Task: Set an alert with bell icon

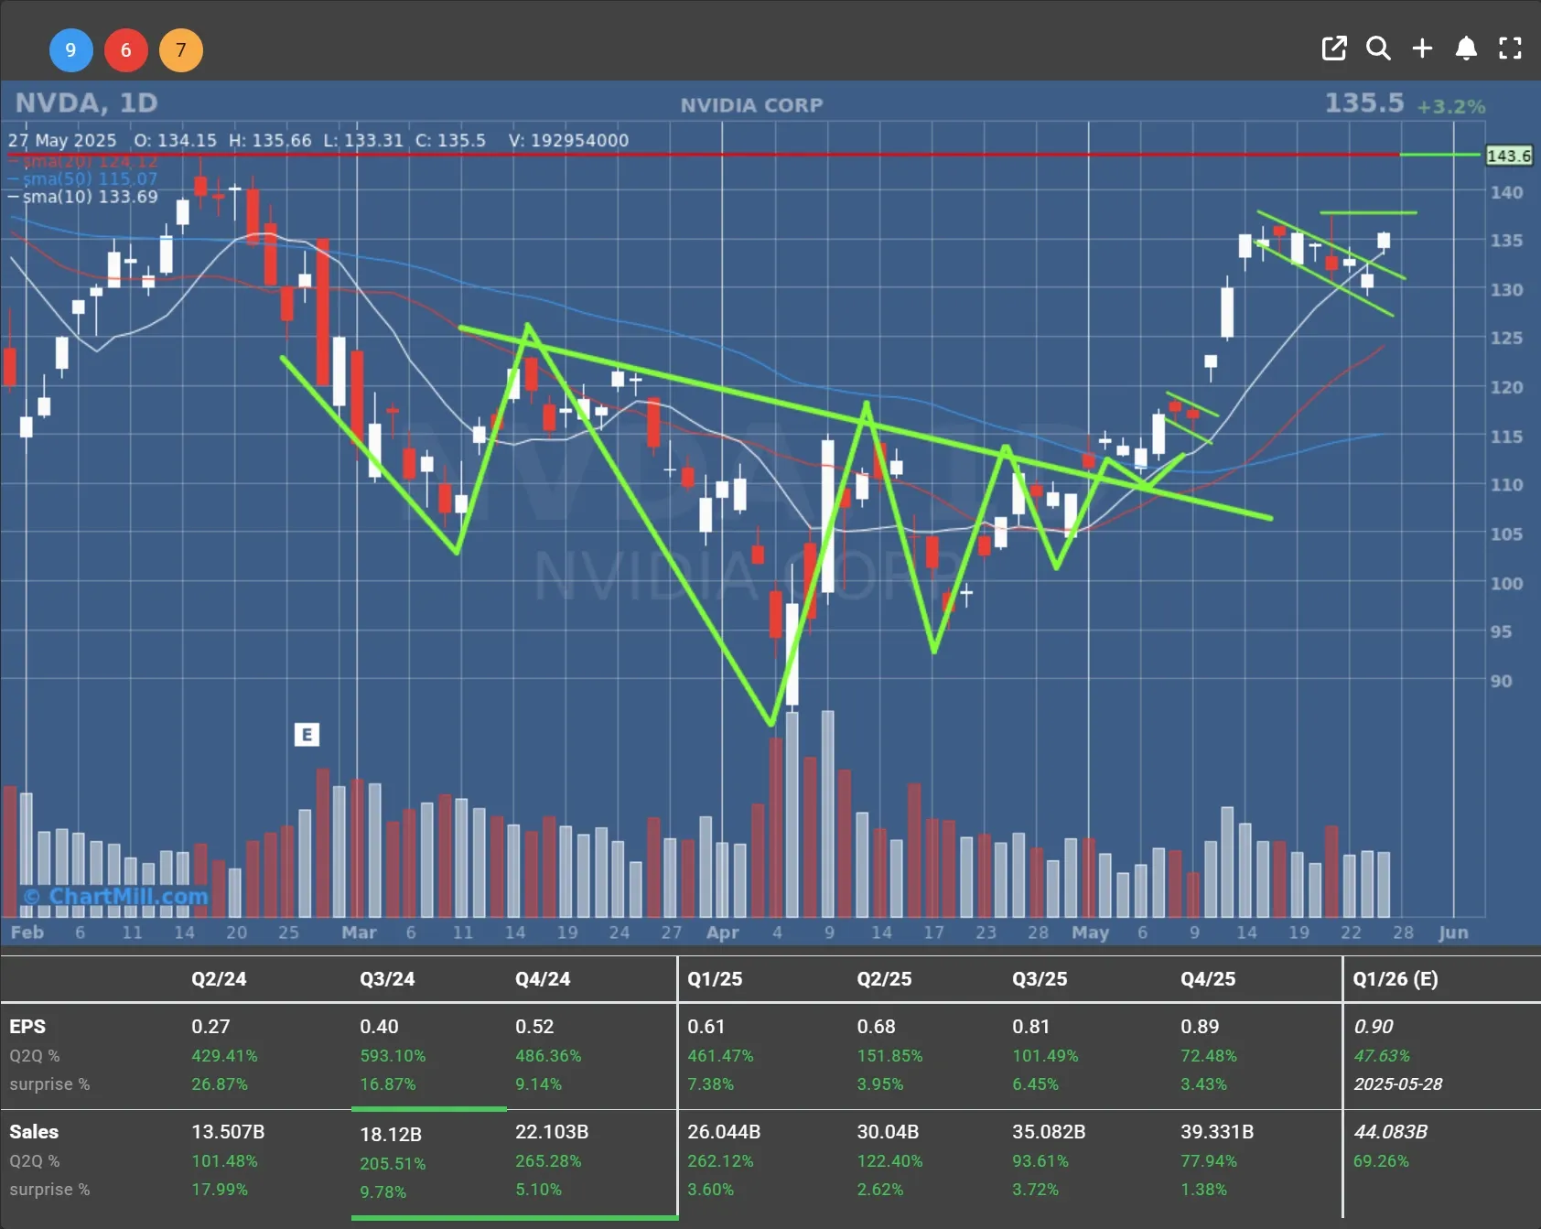Action: 1466,49
